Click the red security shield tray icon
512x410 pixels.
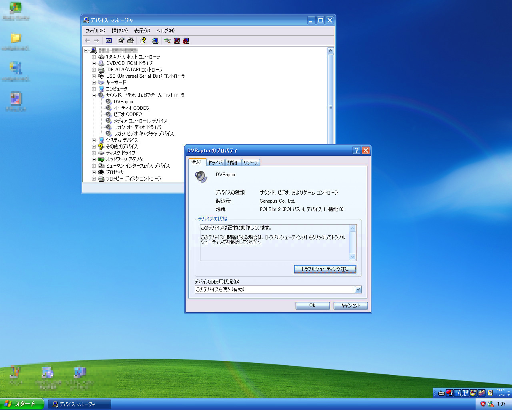pyautogui.click(x=483, y=404)
